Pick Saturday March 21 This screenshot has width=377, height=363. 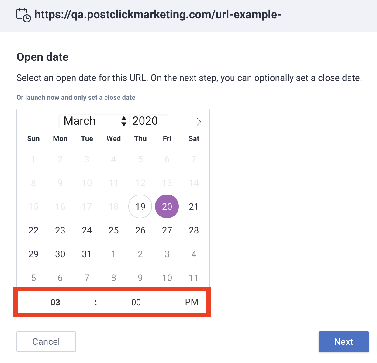click(194, 206)
